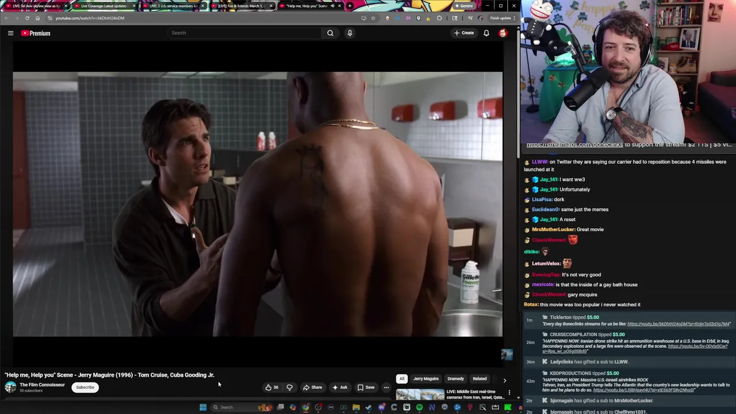
Task: Click chat username EuclideanG
Action: click(545, 209)
